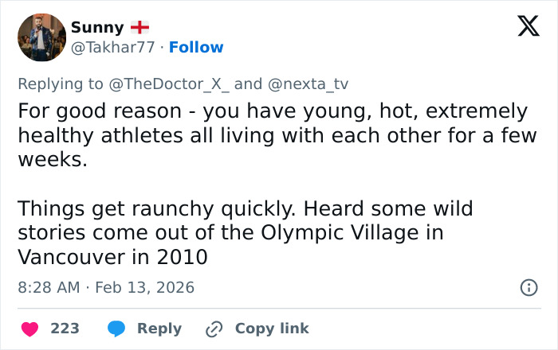Viewport: 558px width, 350px height.
Task: Follow the @Takhar77 account
Action: click(196, 48)
